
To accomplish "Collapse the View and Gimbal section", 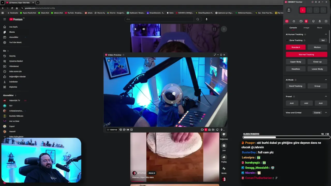I will (x=326, y=113).
